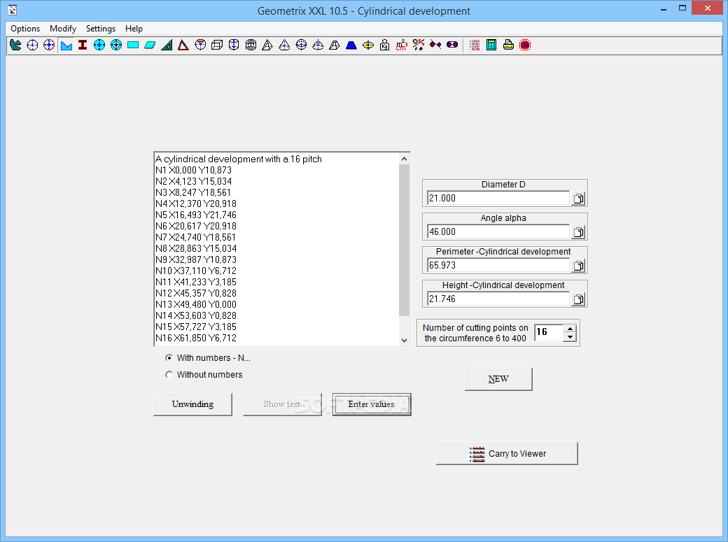This screenshot has width=728, height=542.
Task: Click the line 'N13 X49,480 Y0,000'
Action: [x=196, y=304]
